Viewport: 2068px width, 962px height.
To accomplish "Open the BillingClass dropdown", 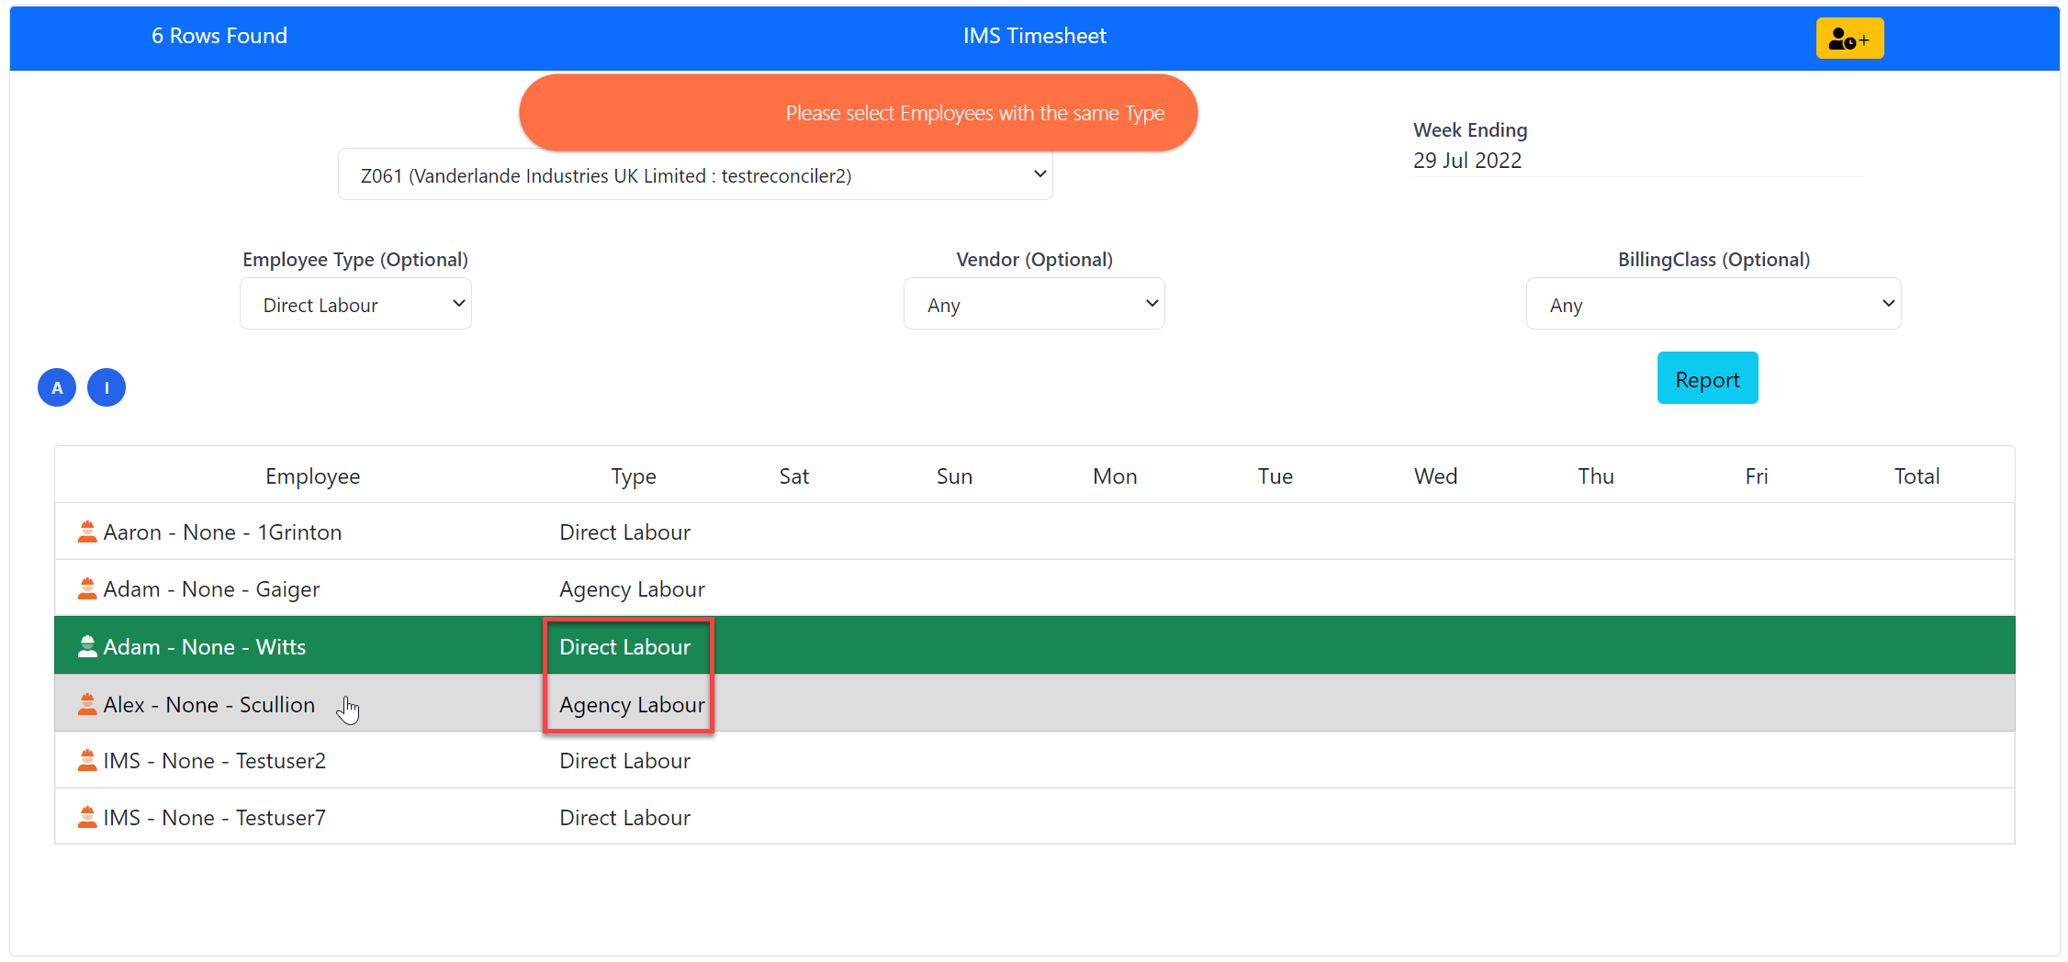I will point(1714,304).
